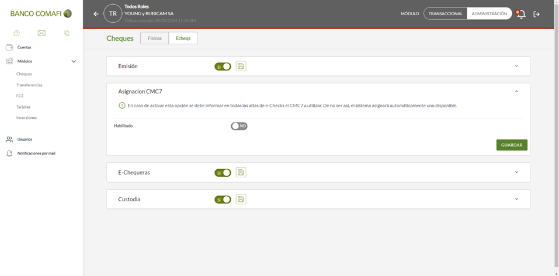Enable the Habilitado CMC7 toggle

(239, 126)
